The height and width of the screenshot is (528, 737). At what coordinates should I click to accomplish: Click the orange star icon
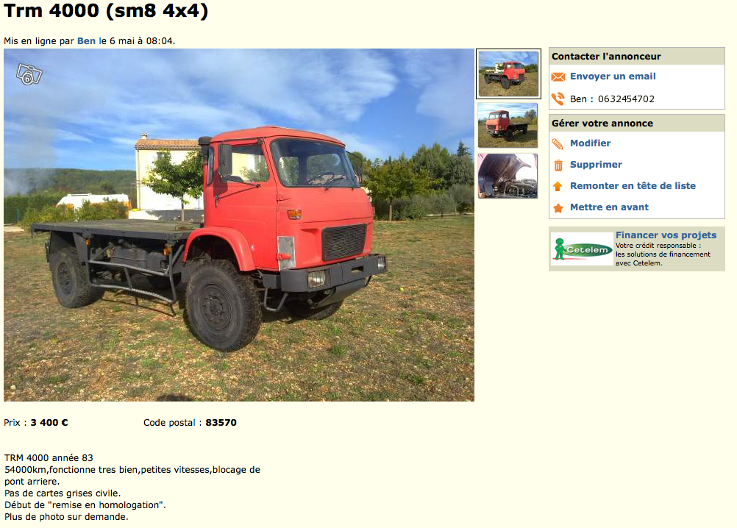pos(558,207)
